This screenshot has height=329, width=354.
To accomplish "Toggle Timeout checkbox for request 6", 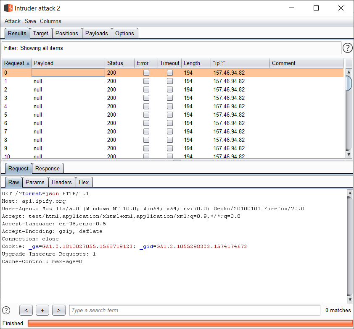I will click(x=170, y=123).
